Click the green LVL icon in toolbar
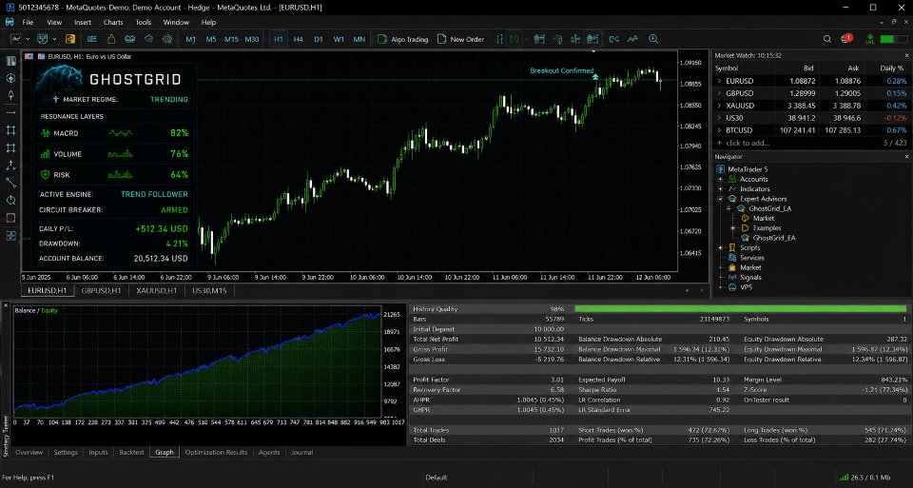Viewport: 913px width, 488px height. pyautogui.click(x=870, y=39)
